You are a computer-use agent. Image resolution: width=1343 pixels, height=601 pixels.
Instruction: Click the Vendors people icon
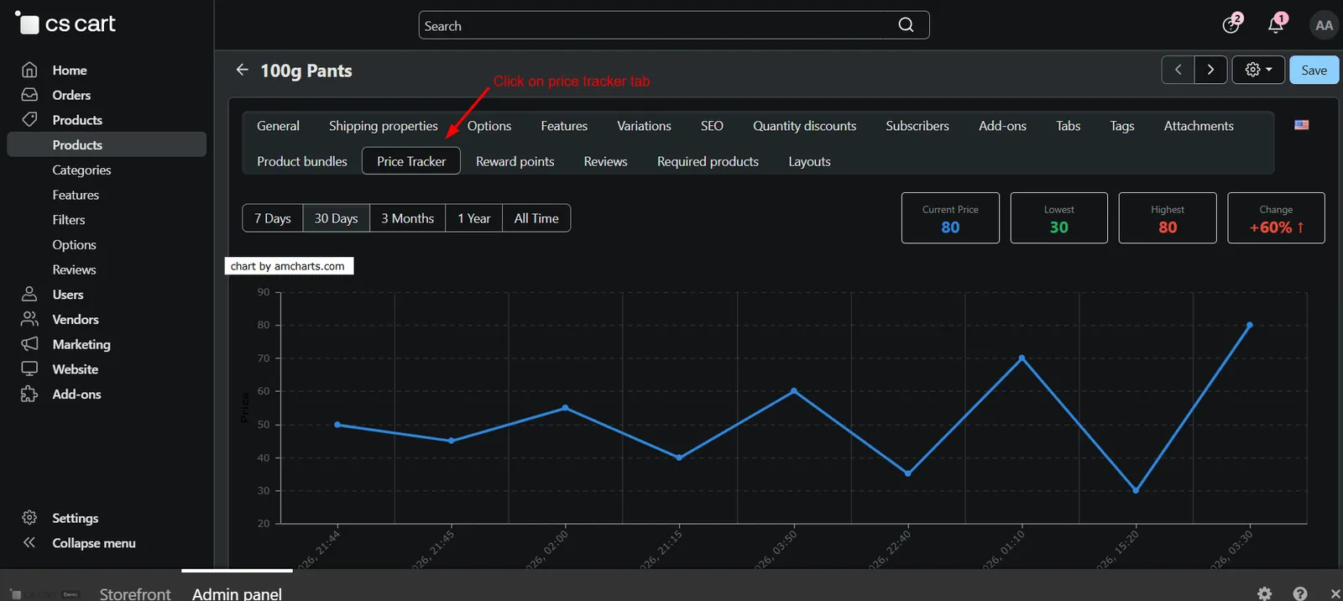pos(29,319)
